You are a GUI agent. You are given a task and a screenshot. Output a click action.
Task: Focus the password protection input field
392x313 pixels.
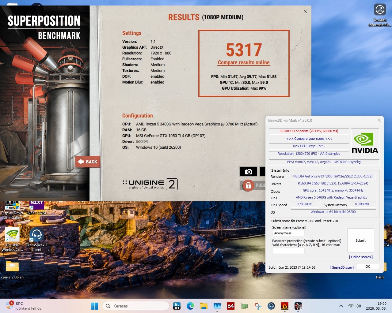[288, 251]
